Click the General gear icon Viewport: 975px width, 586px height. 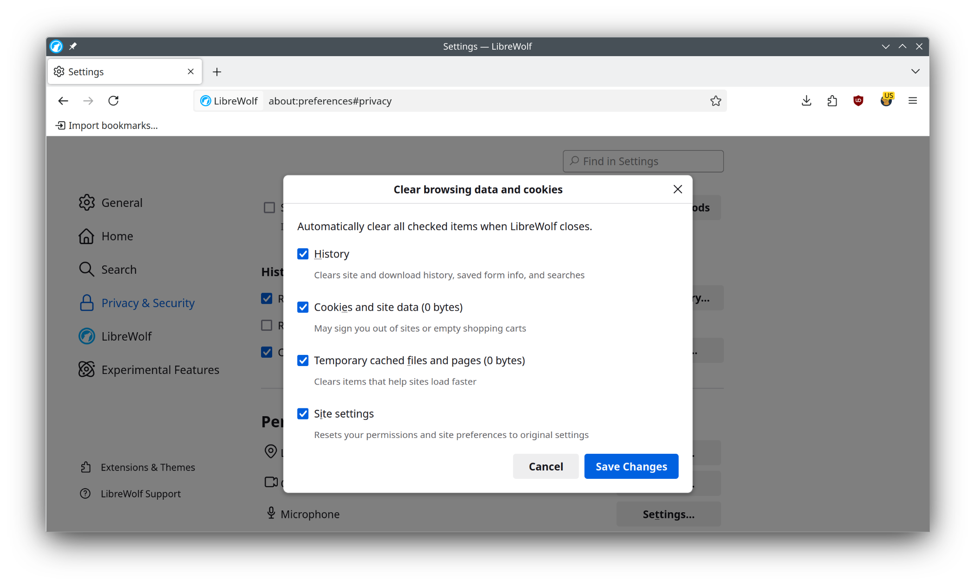click(86, 202)
